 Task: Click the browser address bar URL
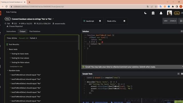click(x=39, y=7)
